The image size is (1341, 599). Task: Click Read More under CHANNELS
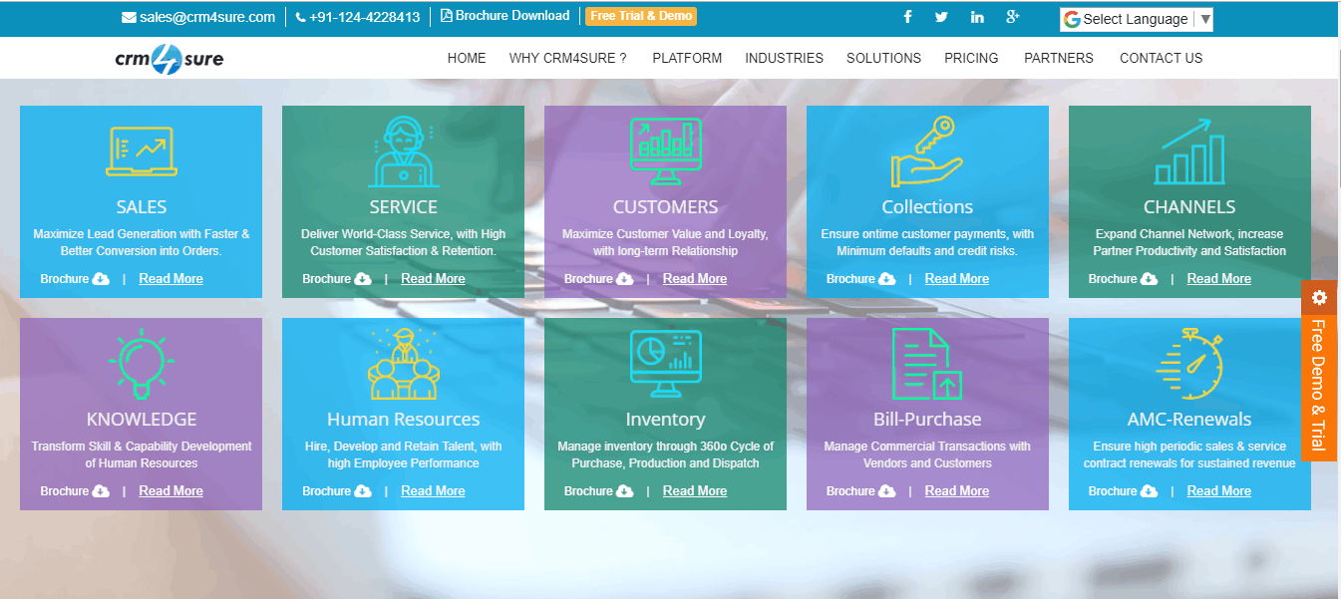(1219, 279)
